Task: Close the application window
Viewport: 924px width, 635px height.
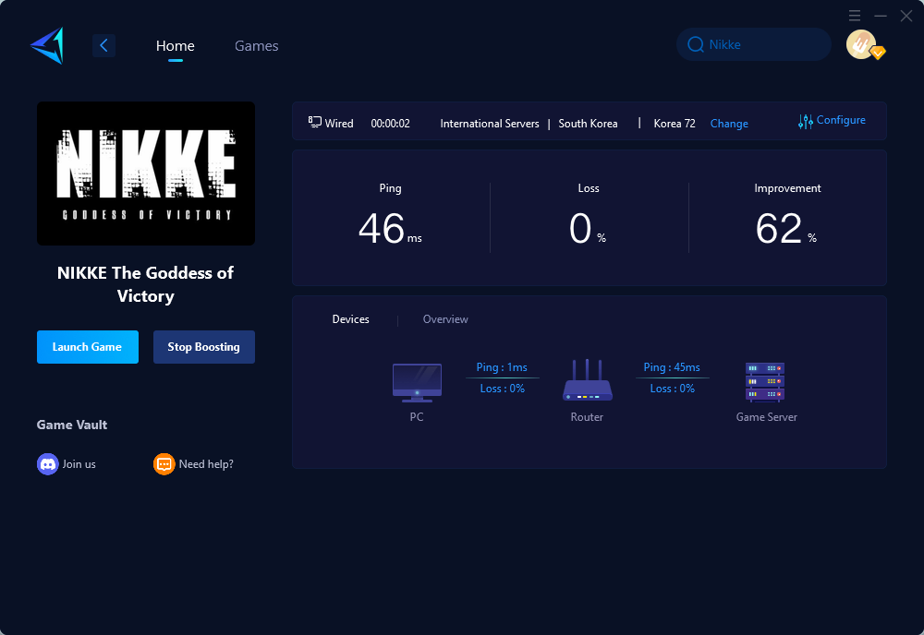Action: pyautogui.click(x=906, y=16)
